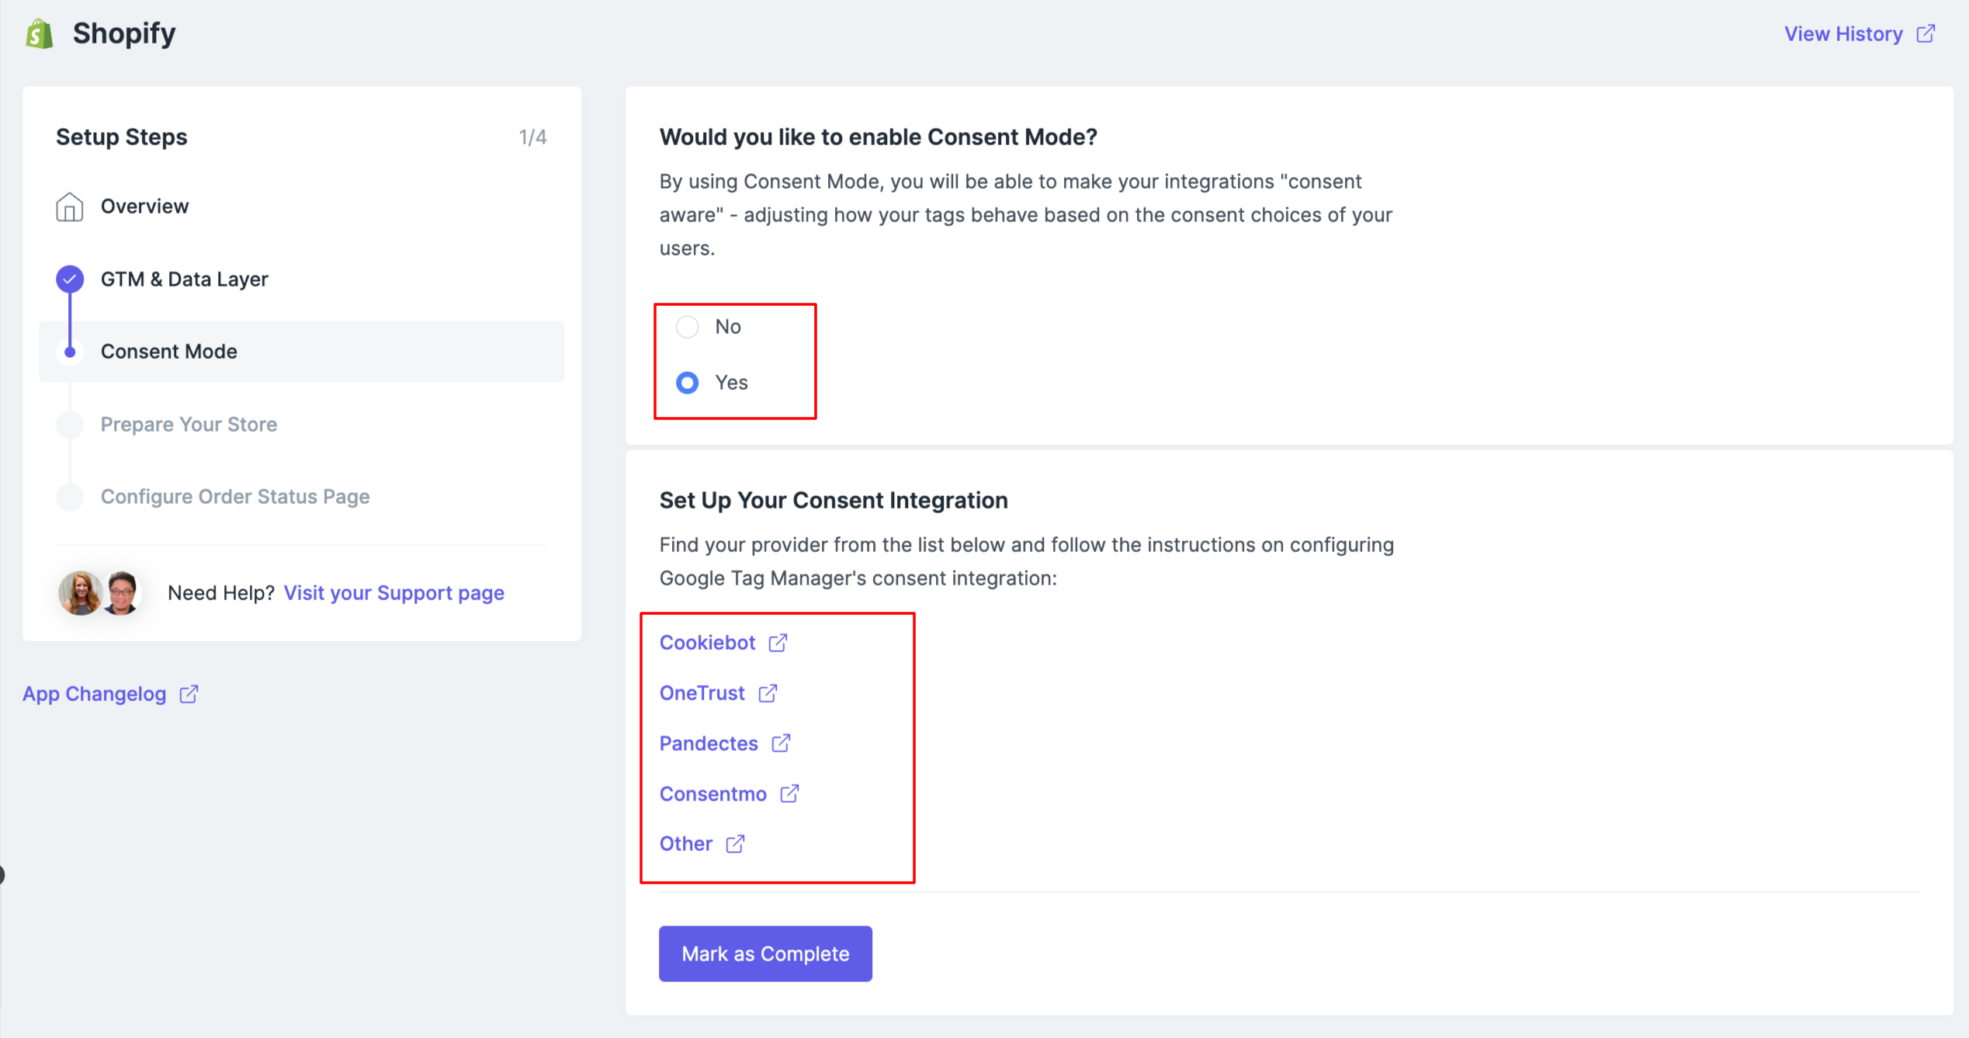The image size is (1969, 1038).
Task: Click the Shopify bag logo icon
Action: [40, 34]
